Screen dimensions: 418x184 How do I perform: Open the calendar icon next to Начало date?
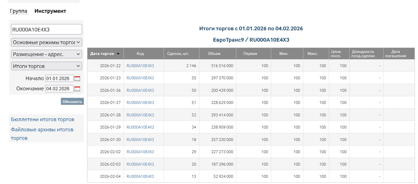pyautogui.click(x=77, y=78)
